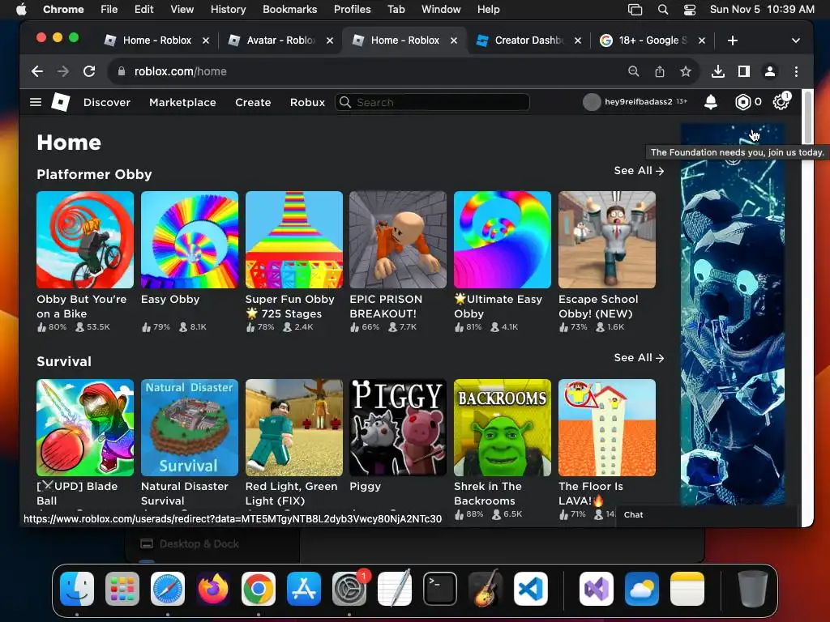Open the tab search dropdown arrow

(x=795, y=40)
